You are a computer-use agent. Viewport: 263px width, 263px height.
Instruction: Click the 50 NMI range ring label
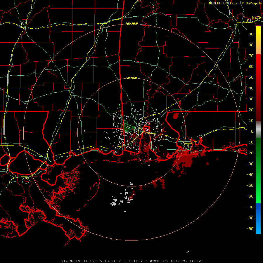(131, 78)
